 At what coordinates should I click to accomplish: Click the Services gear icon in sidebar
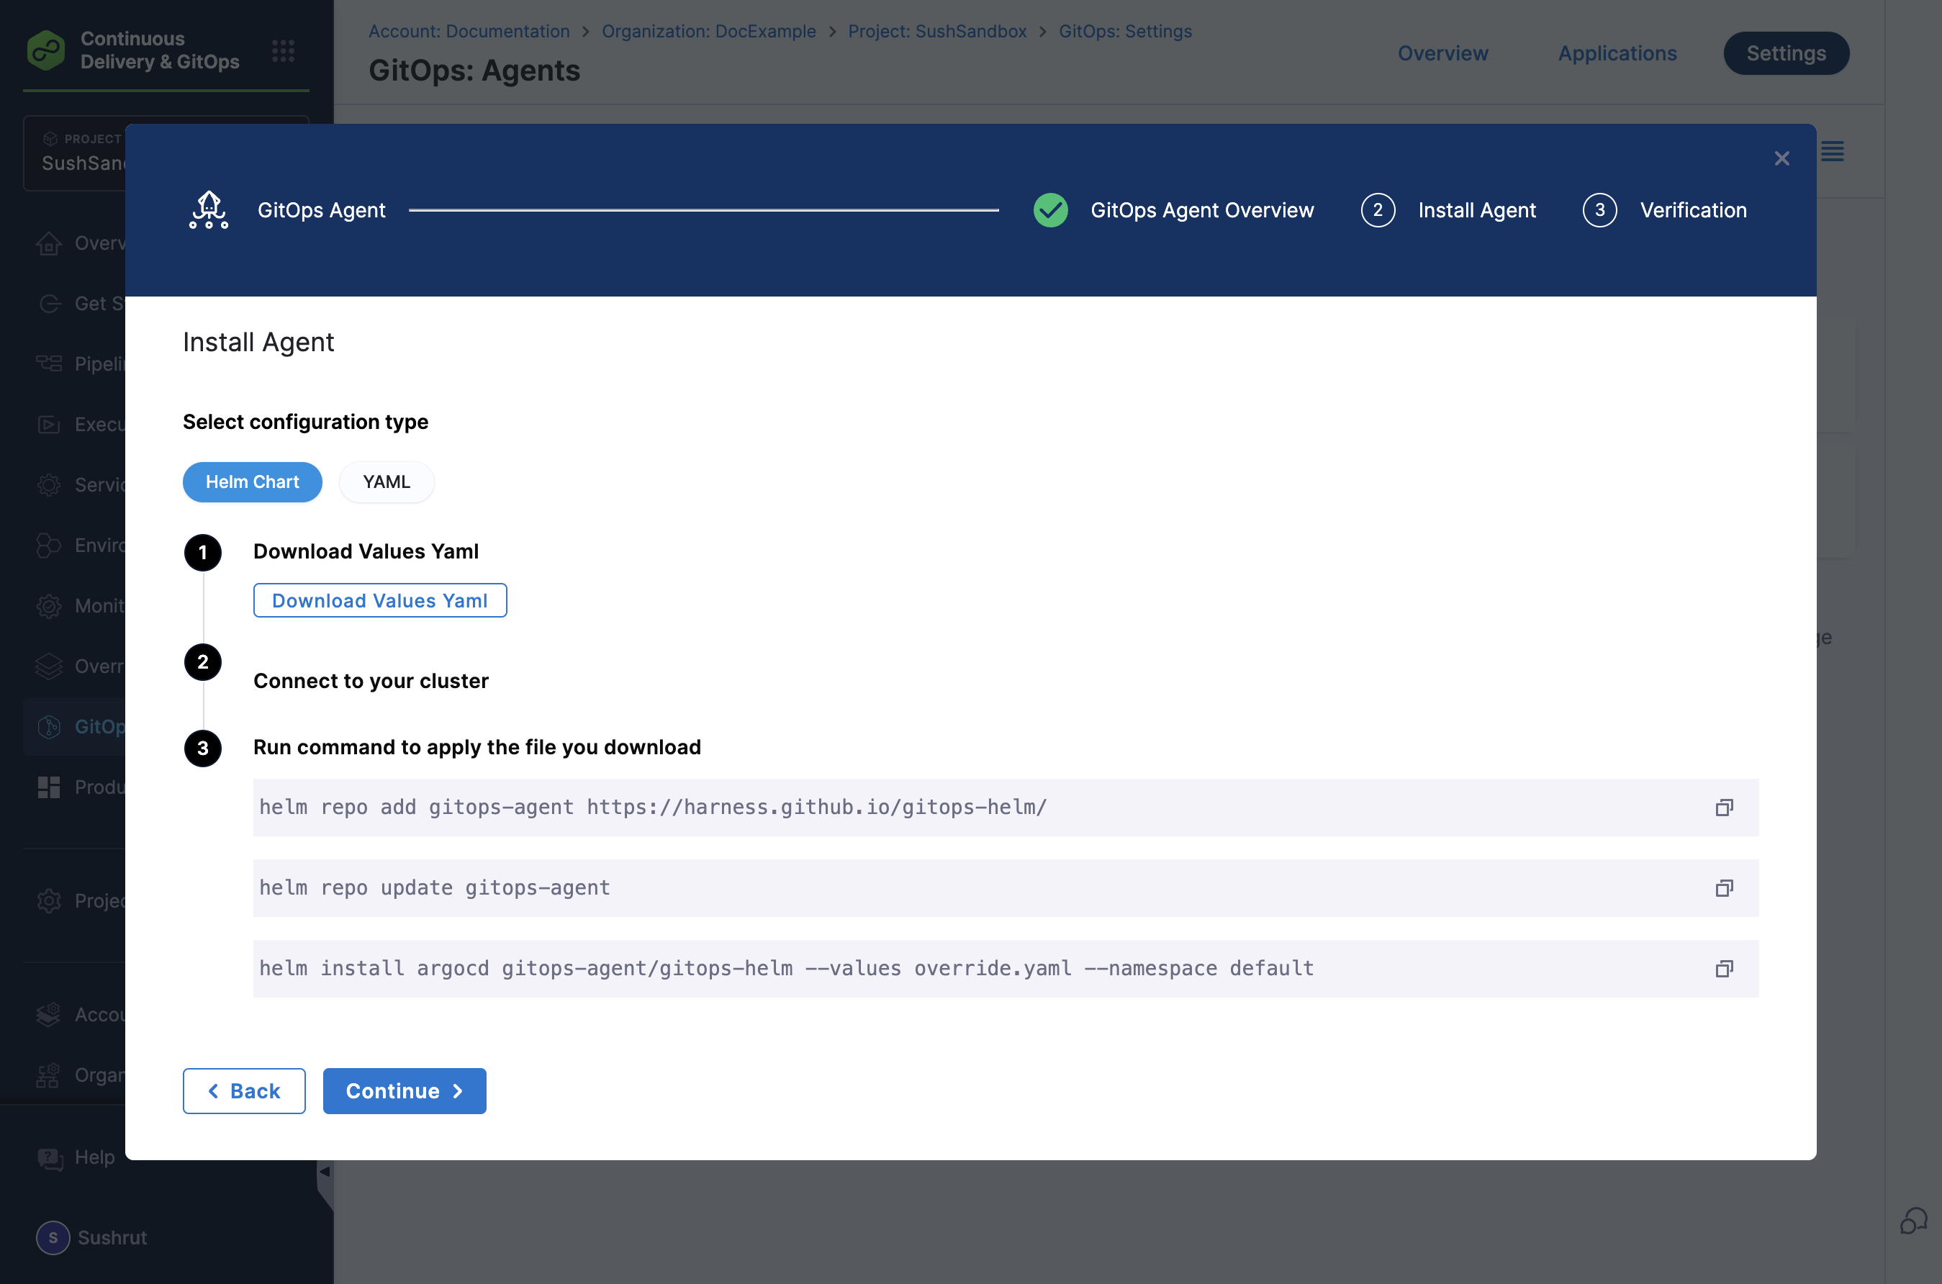point(49,485)
